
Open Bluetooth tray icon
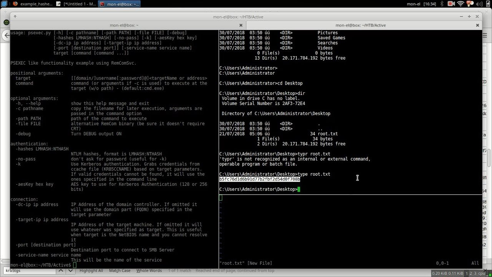[x=442, y=4]
